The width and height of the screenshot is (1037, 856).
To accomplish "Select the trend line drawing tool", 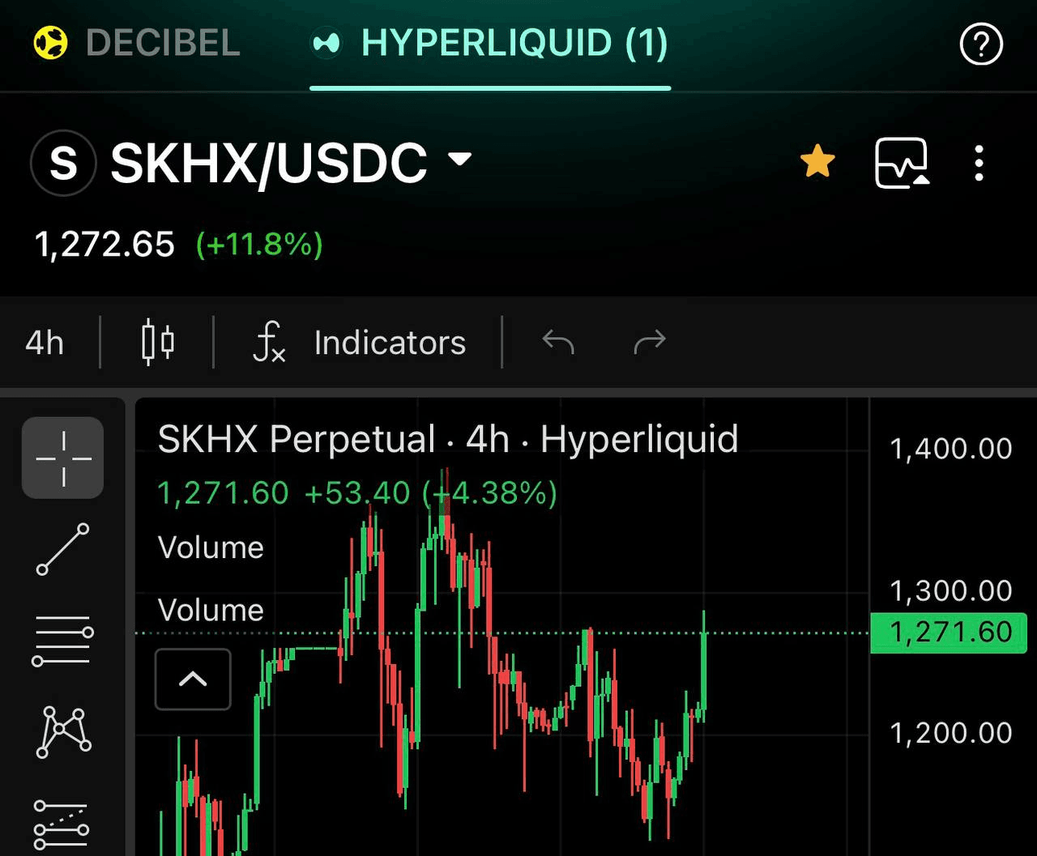I will [x=63, y=549].
